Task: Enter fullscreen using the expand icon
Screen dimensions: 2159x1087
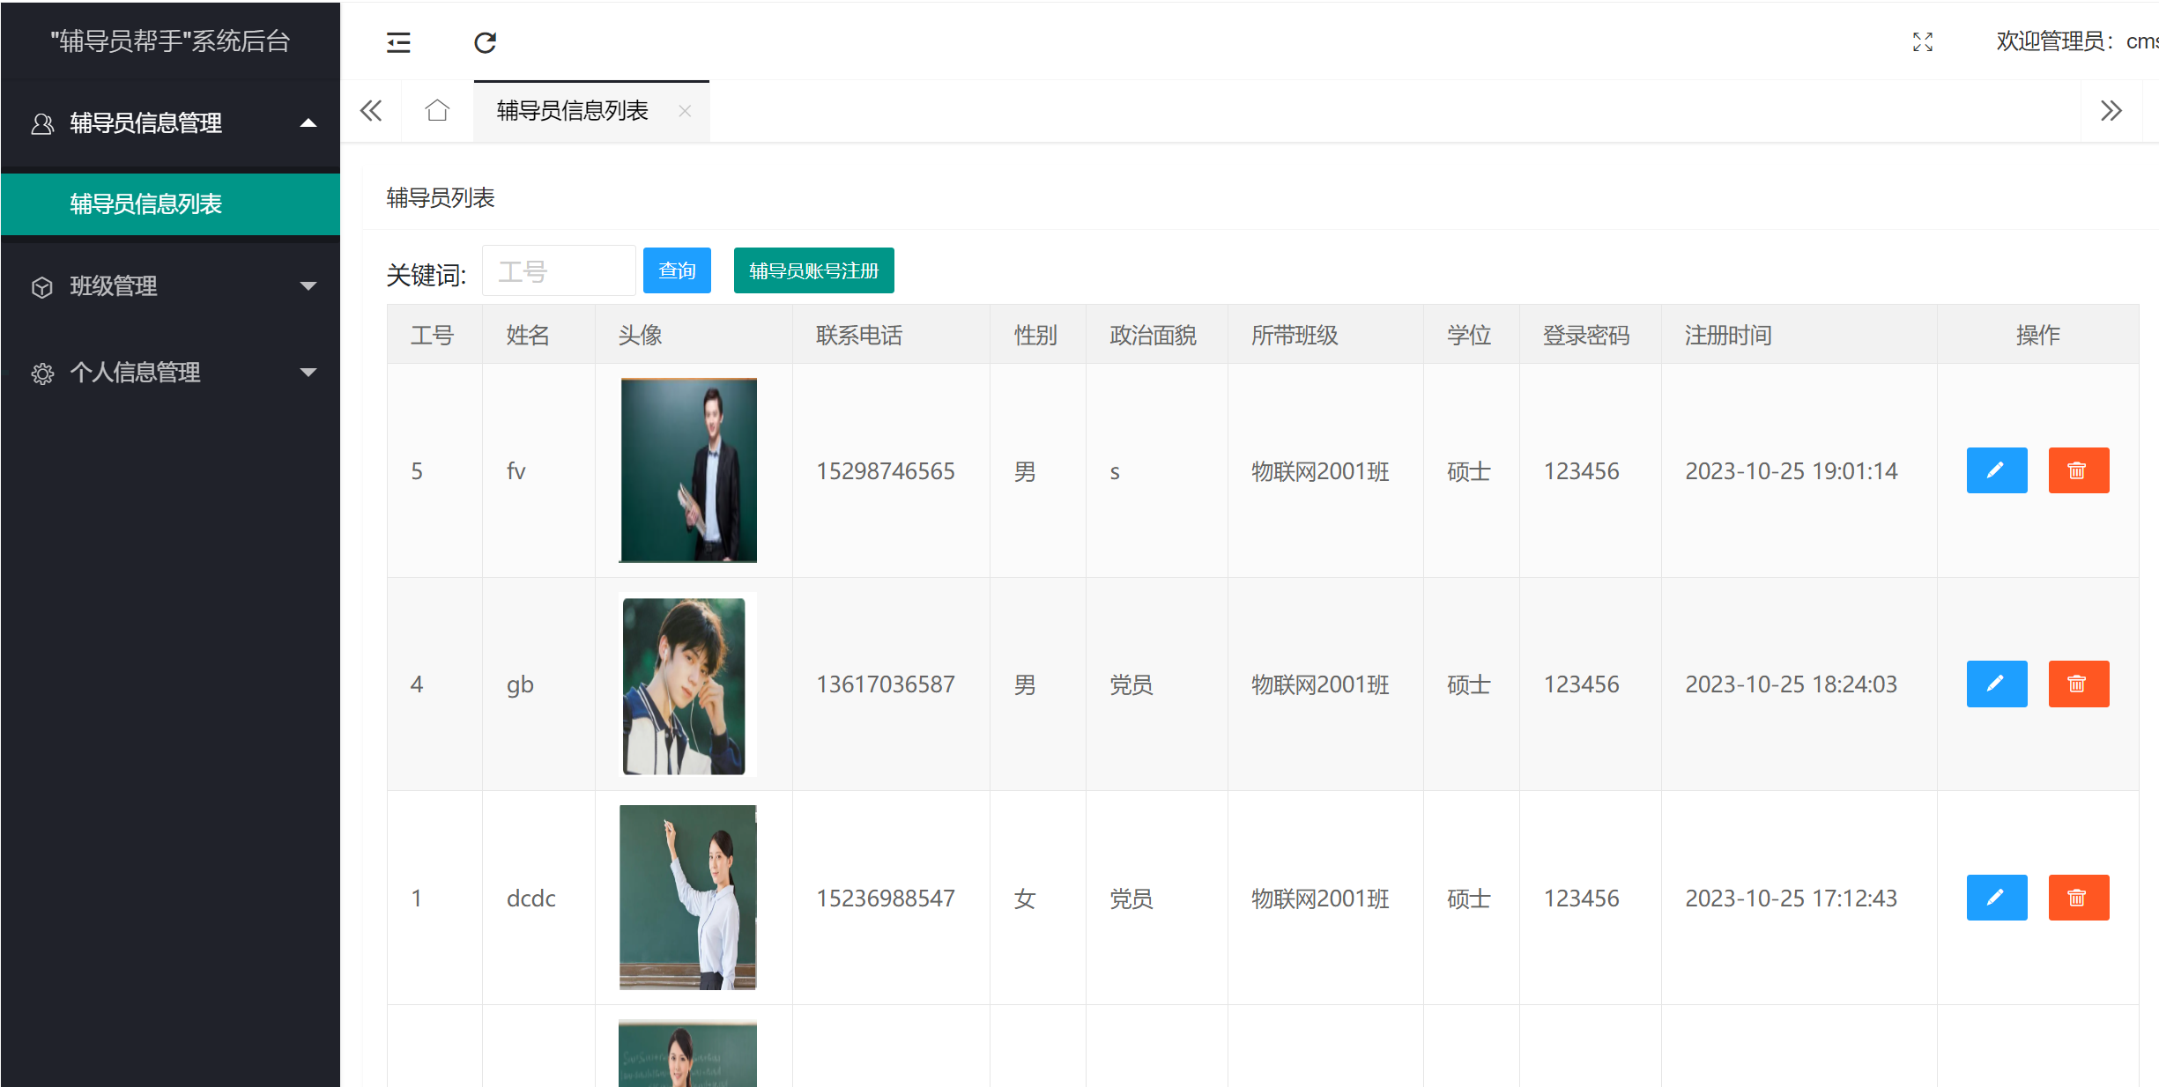Action: tap(1924, 41)
